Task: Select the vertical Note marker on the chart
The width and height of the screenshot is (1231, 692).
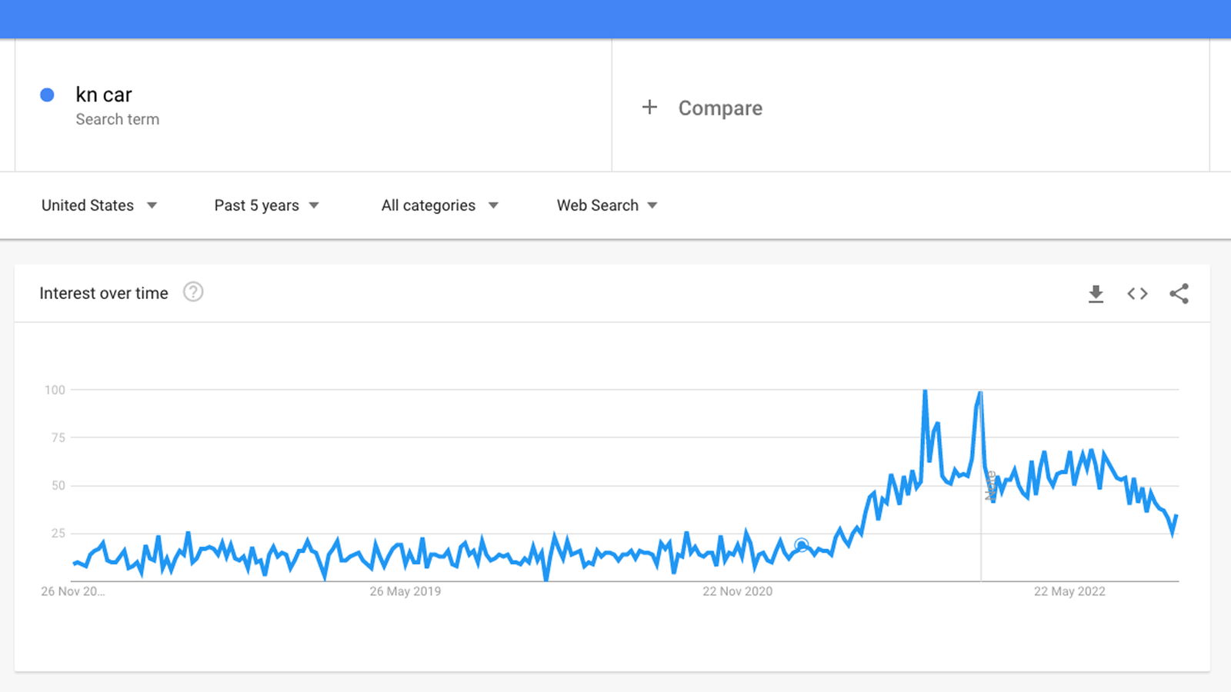Action: (x=990, y=486)
